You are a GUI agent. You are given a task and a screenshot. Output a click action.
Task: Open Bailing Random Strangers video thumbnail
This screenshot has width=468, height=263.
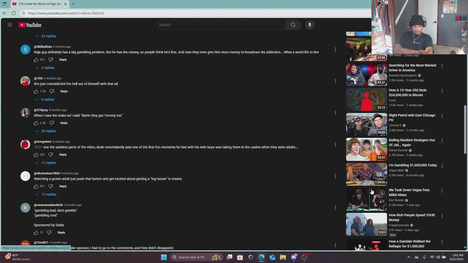click(x=366, y=149)
